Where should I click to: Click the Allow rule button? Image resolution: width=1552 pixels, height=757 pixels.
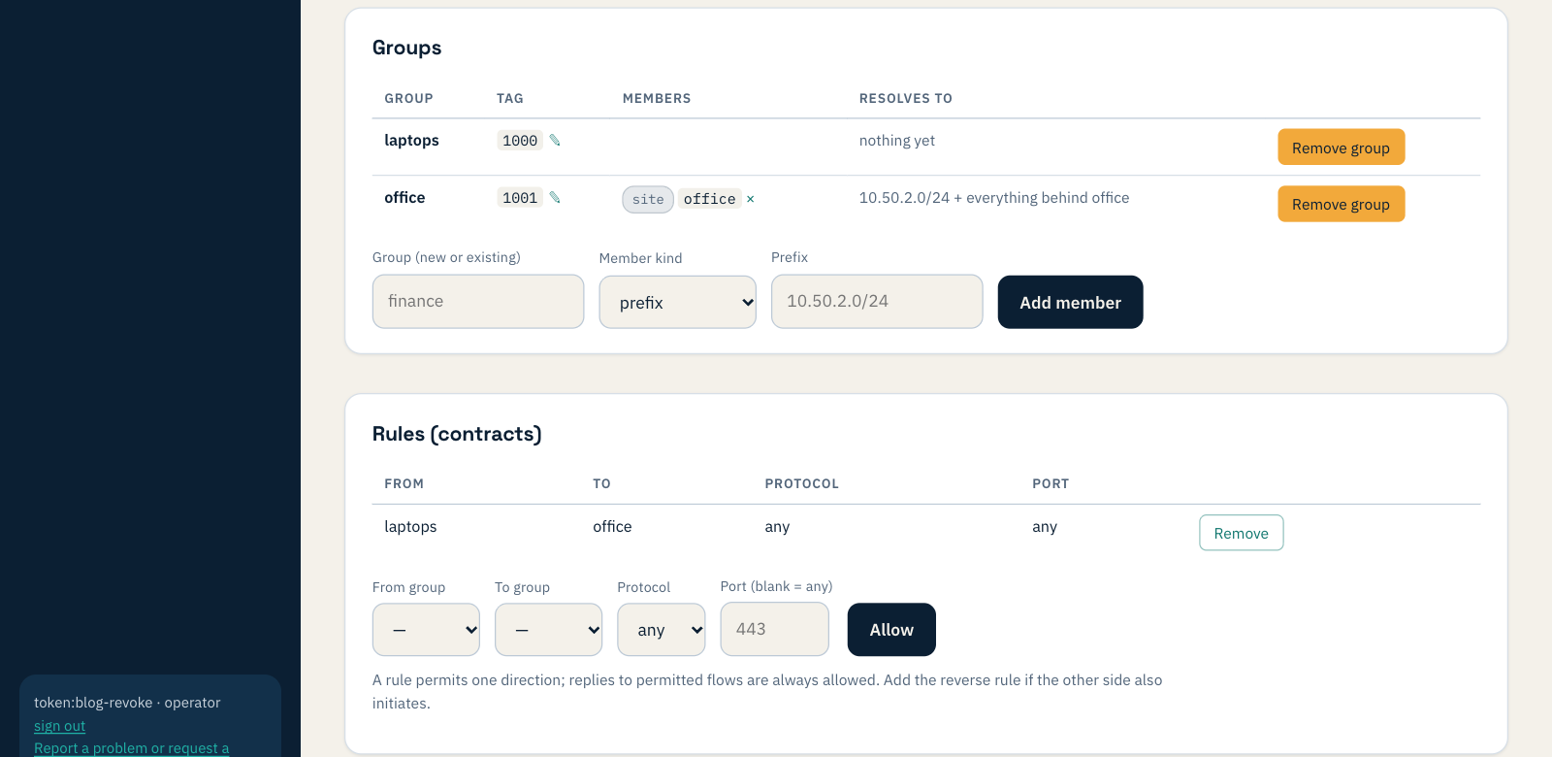click(x=891, y=629)
